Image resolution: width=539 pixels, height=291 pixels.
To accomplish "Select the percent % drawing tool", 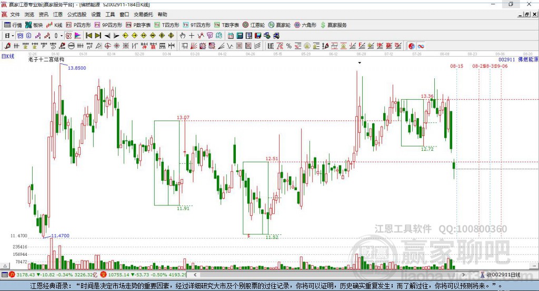I will point(289,46).
